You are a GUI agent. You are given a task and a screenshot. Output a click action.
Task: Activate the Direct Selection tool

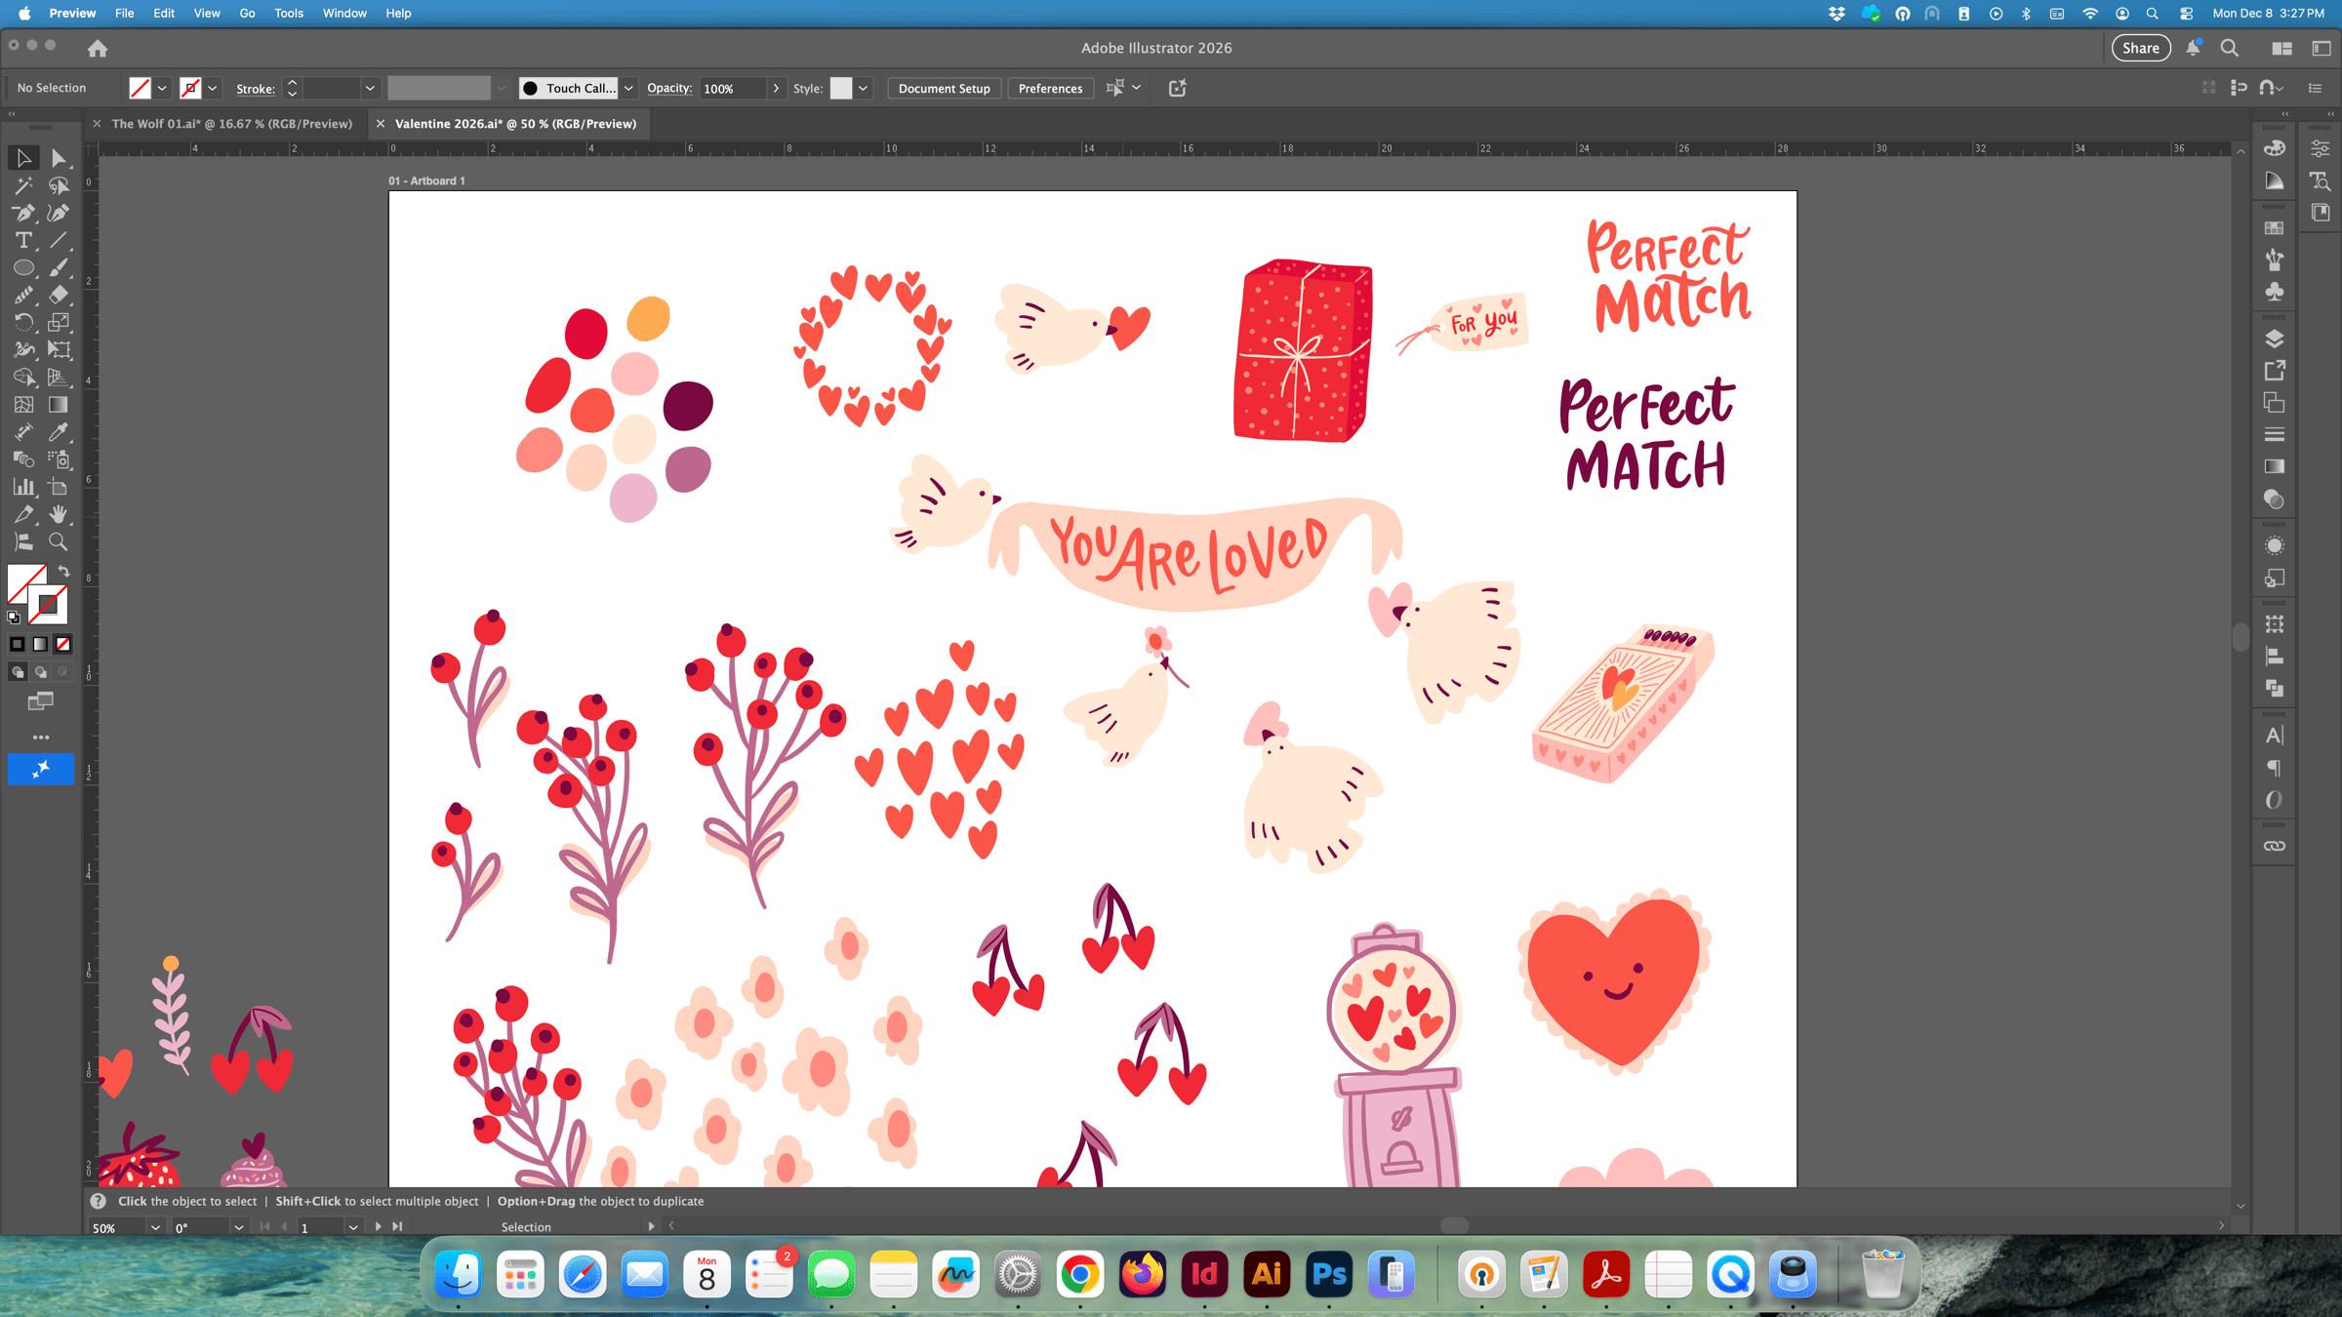tap(59, 158)
